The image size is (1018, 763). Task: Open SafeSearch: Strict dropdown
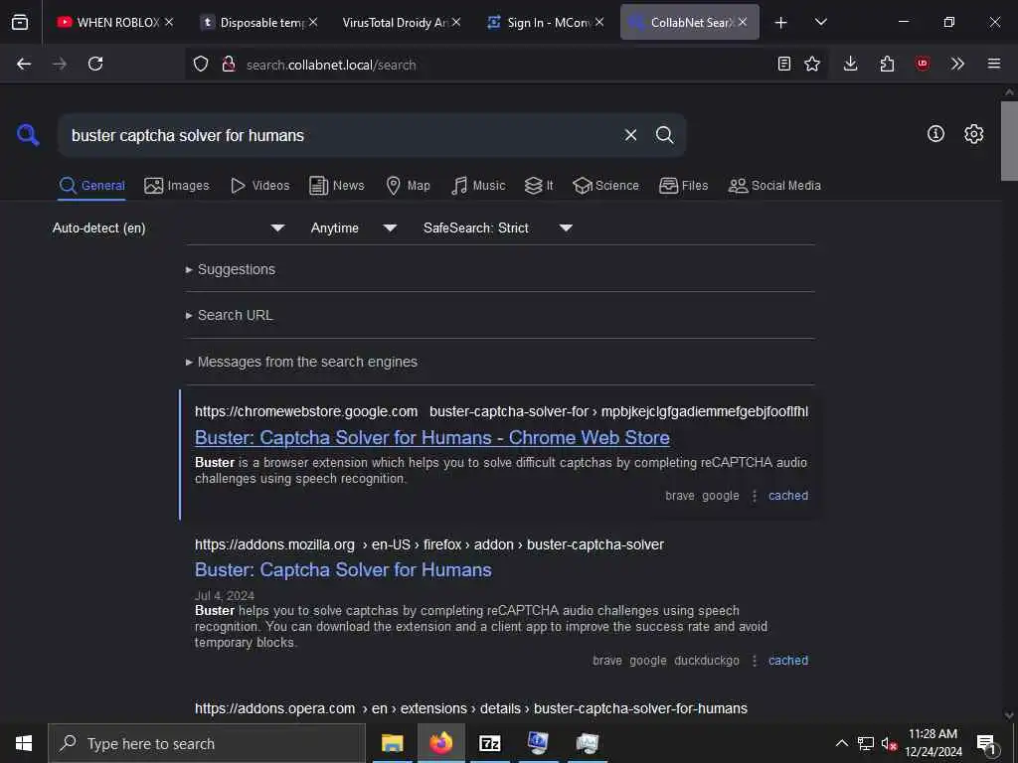[x=498, y=228]
